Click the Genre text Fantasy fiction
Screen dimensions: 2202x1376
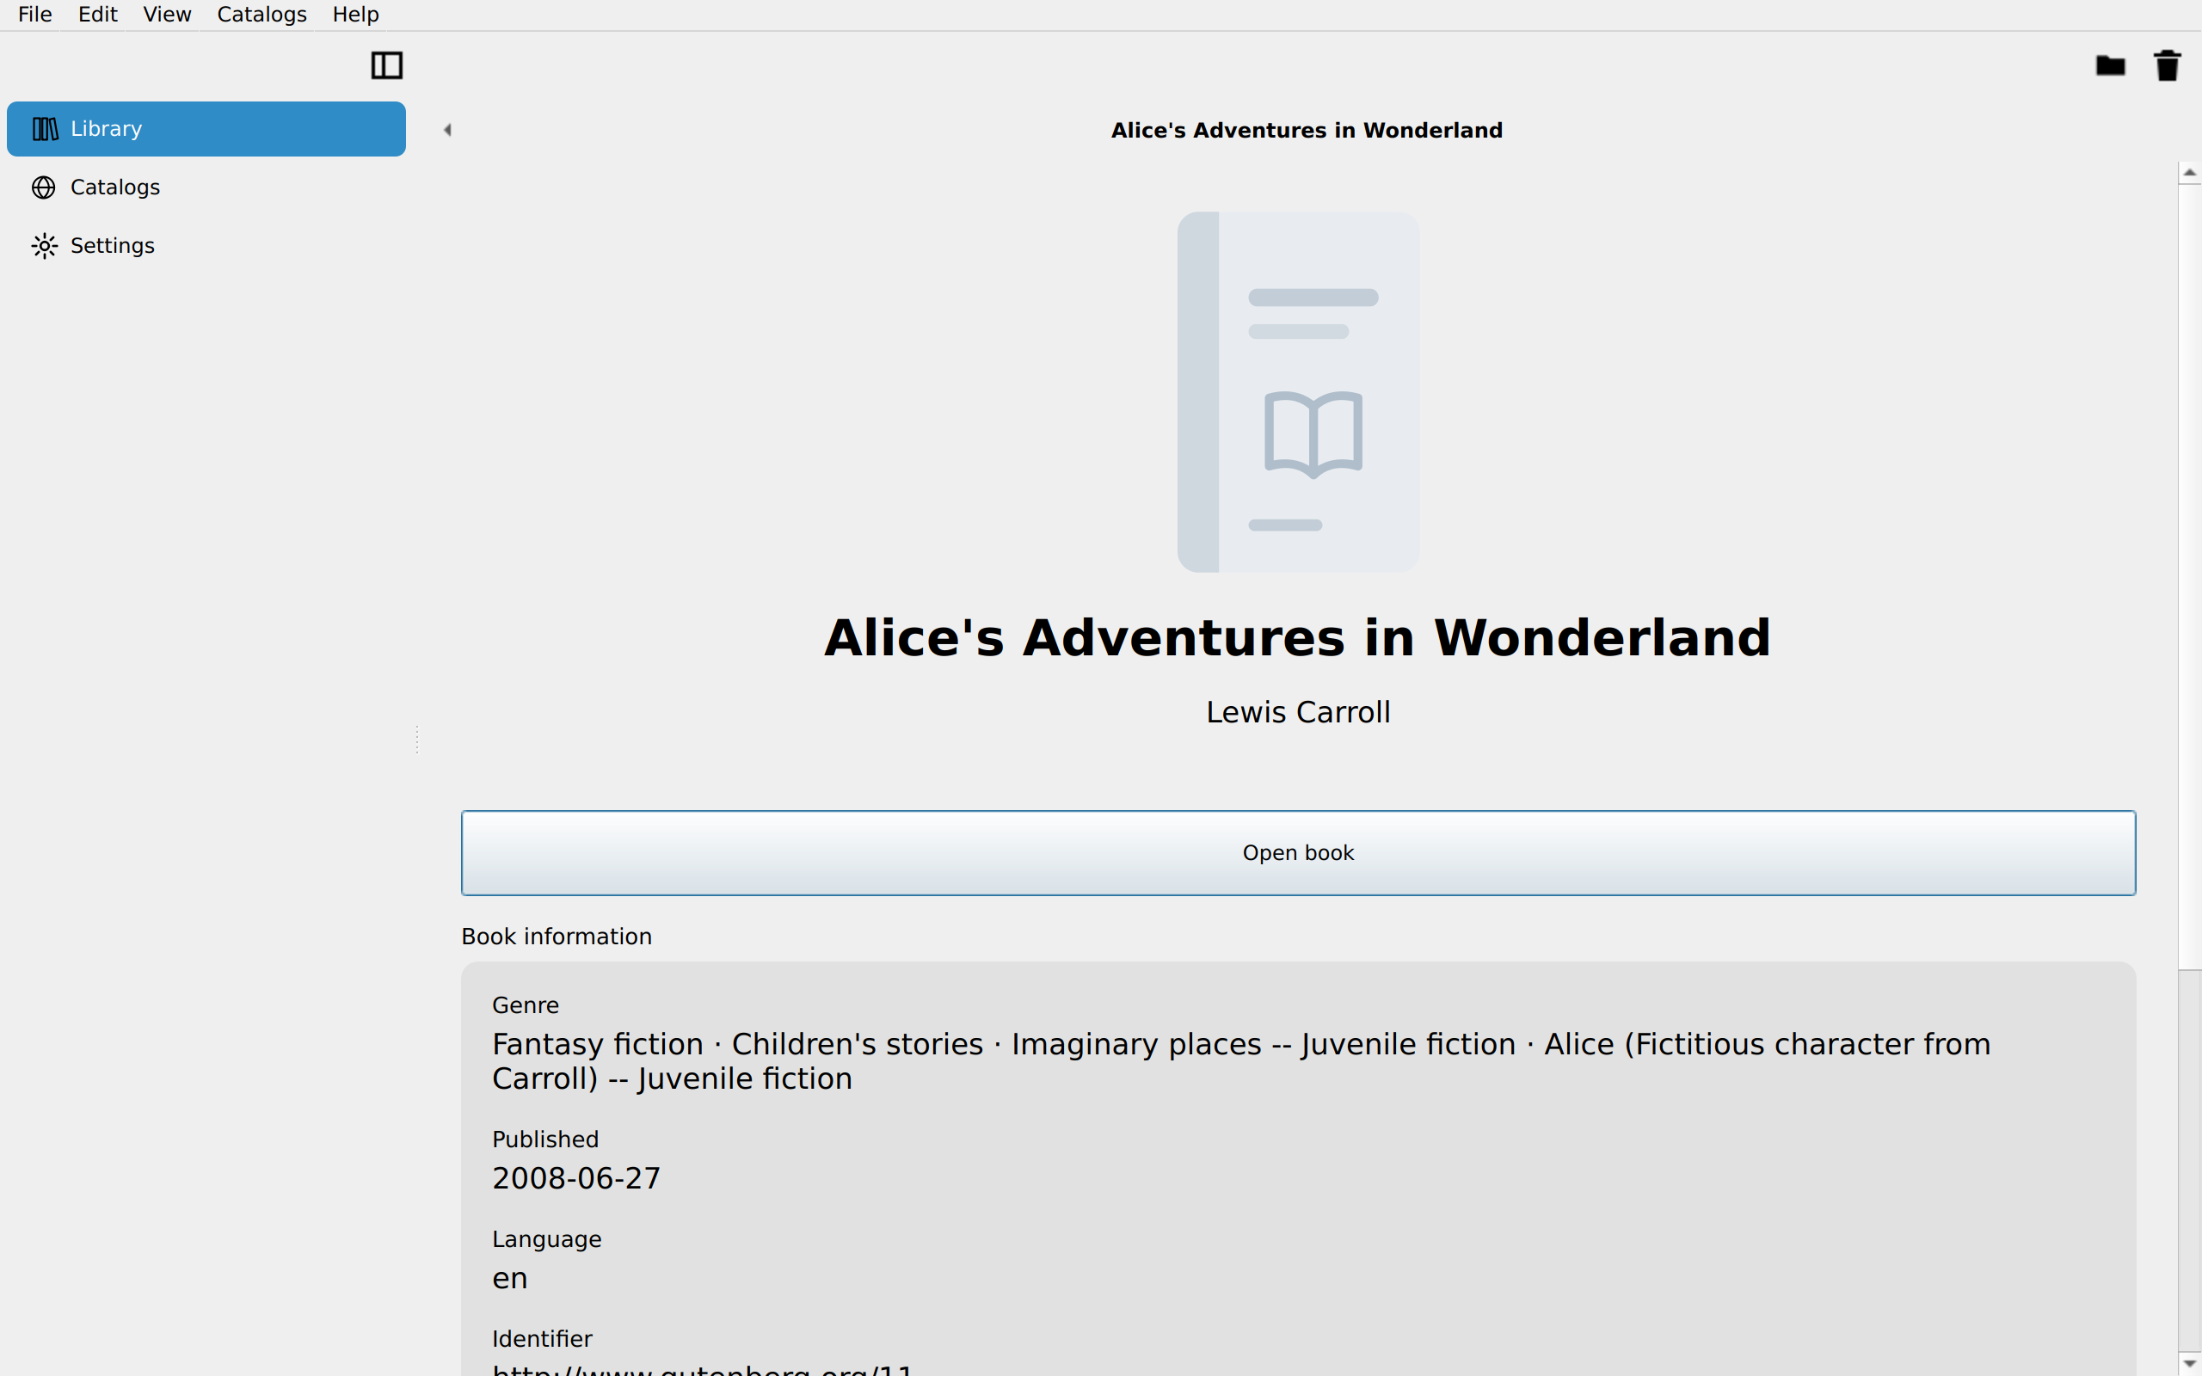[598, 1045]
